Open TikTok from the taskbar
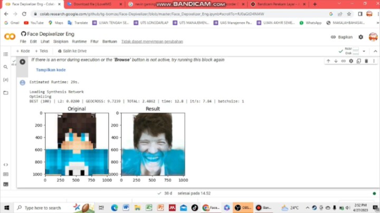Image resolution: width=380 pixels, height=213 pixels. pyautogui.click(x=195, y=208)
